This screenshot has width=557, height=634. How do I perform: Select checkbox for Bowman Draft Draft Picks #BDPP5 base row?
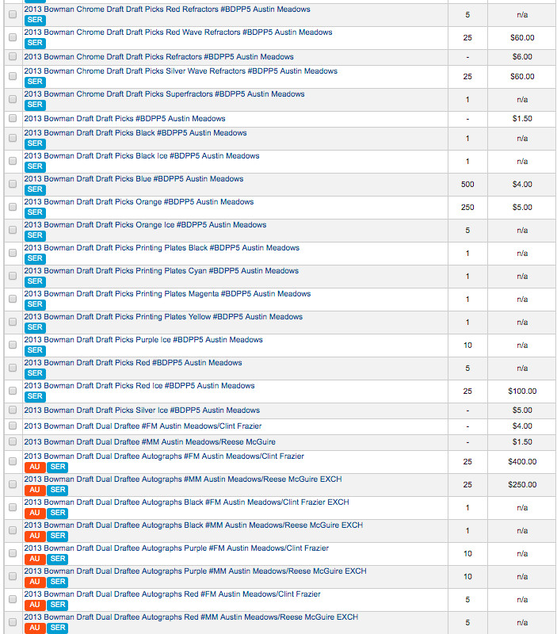13,118
